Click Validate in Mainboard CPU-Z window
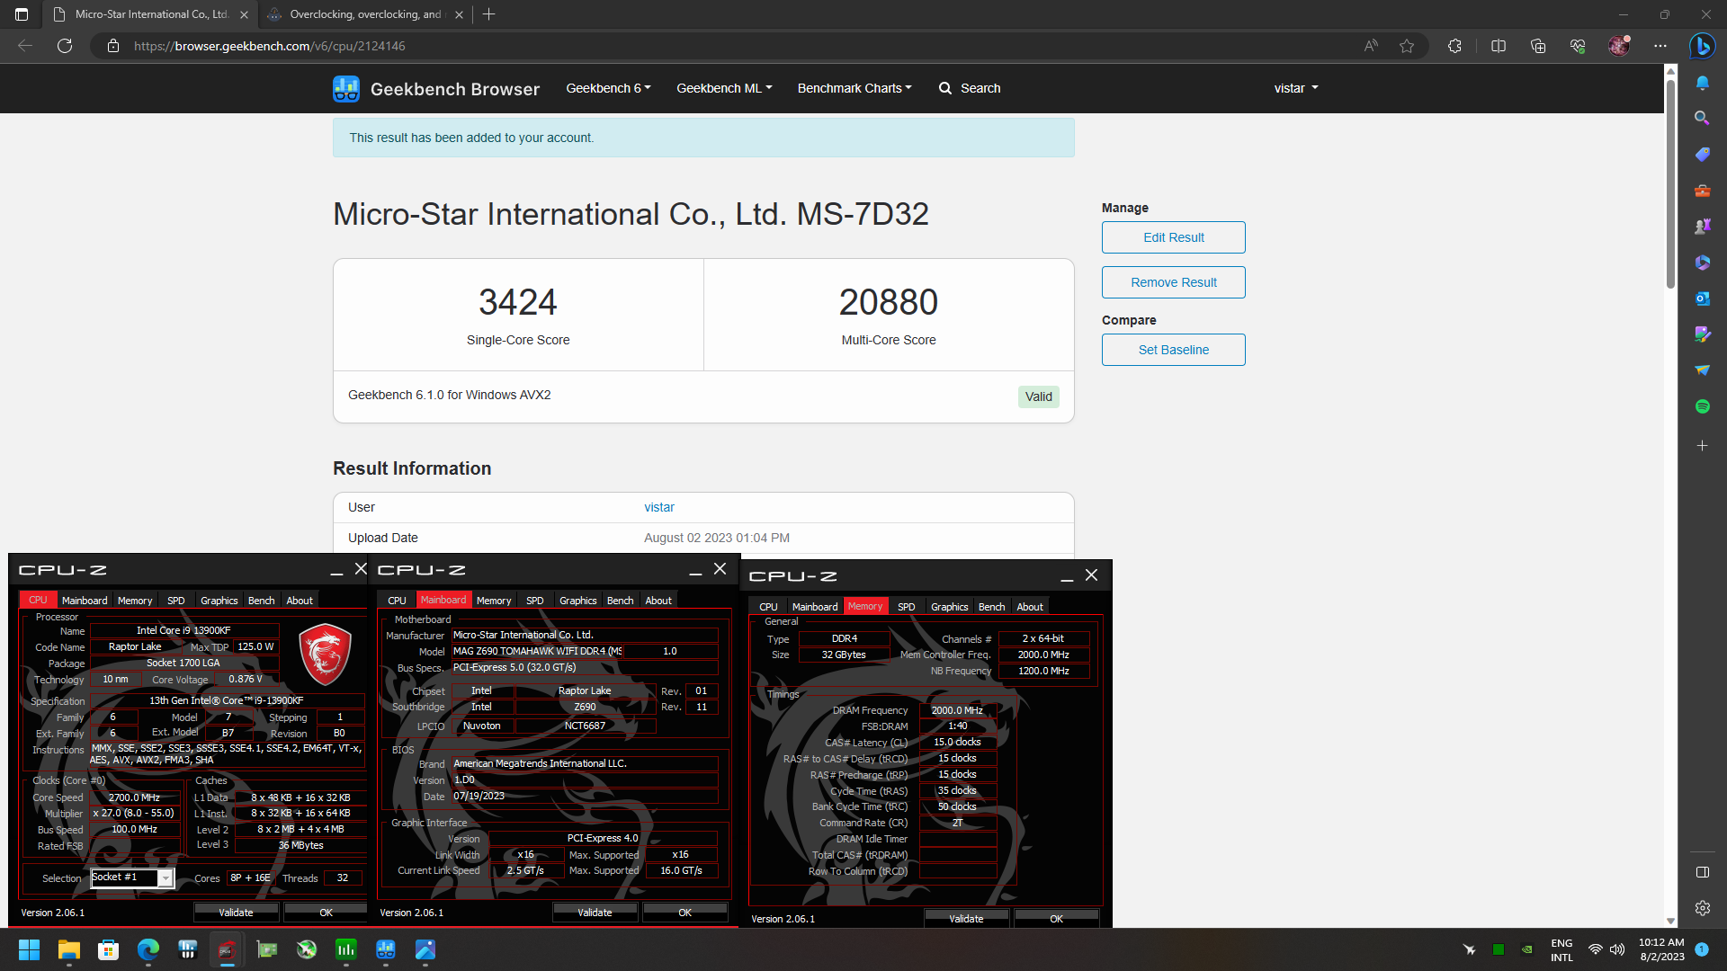The width and height of the screenshot is (1727, 971). [x=595, y=913]
